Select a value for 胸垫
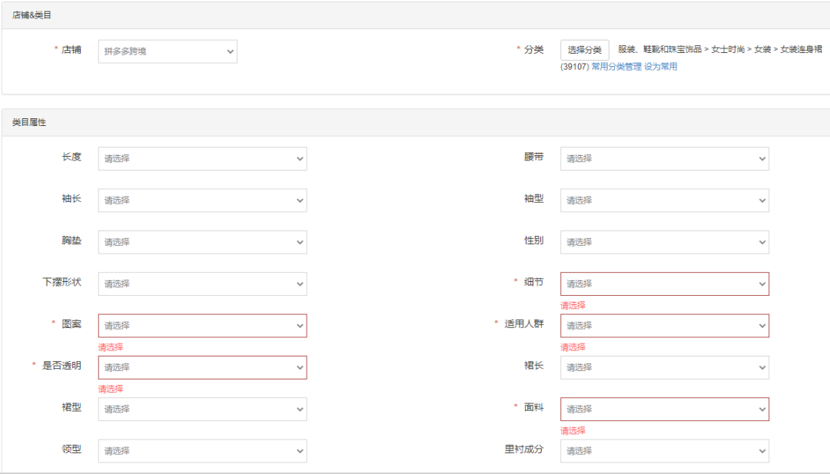Viewport: 830px width, 474px height. pos(202,242)
